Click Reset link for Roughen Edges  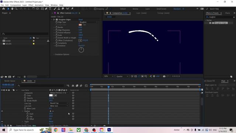tap(80, 20)
